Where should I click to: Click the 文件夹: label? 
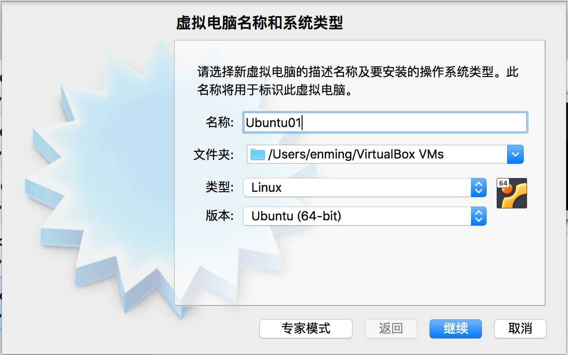point(214,154)
